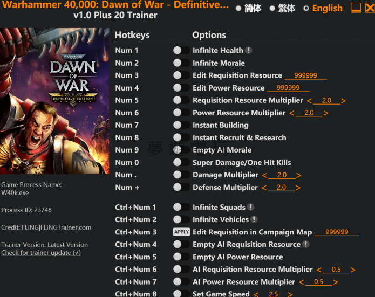Decrease AI Power Resource Multiplier value
This screenshot has height=297, width=375.
point(301,282)
